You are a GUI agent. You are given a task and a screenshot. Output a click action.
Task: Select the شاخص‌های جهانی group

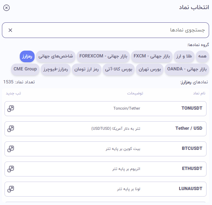[56, 56]
